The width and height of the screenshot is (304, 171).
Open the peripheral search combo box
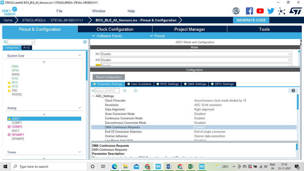coord(21,42)
